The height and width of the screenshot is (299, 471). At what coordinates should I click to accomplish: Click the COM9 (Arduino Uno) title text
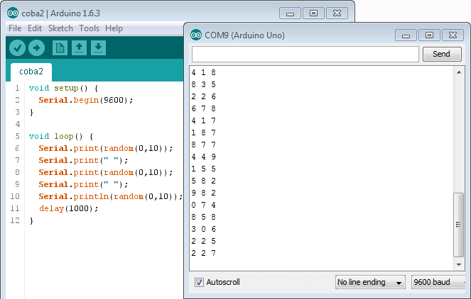coord(244,35)
